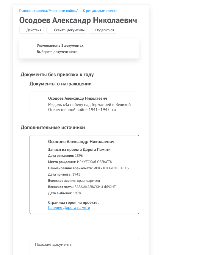Click the "Дополнительные источники" heading
Image resolution: width=205 pixels, height=255 pixels.
click(53, 127)
